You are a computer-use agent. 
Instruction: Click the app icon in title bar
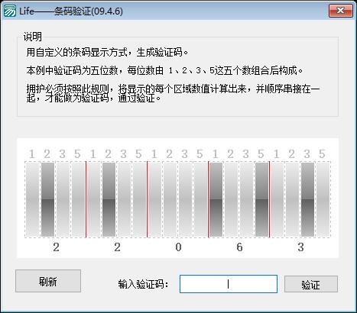[x=9, y=11]
